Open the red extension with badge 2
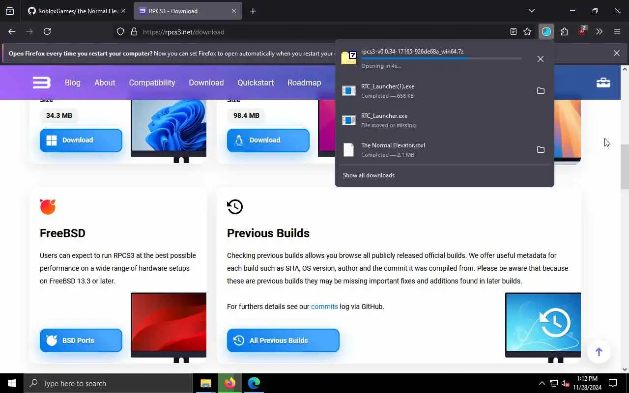The height and width of the screenshot is (393, 629). (582, 31)
